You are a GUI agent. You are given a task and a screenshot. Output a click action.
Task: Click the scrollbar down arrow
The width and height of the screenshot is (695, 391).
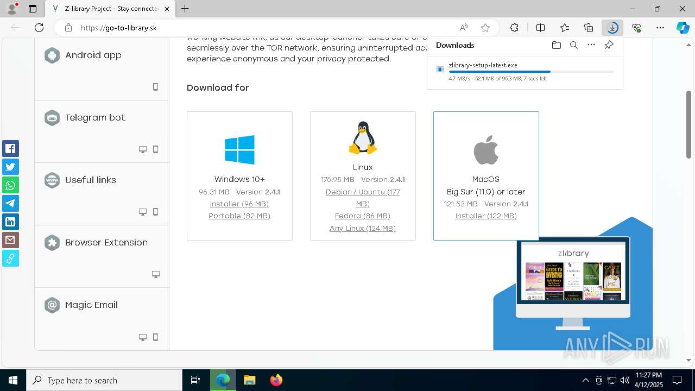coord(688,360)
